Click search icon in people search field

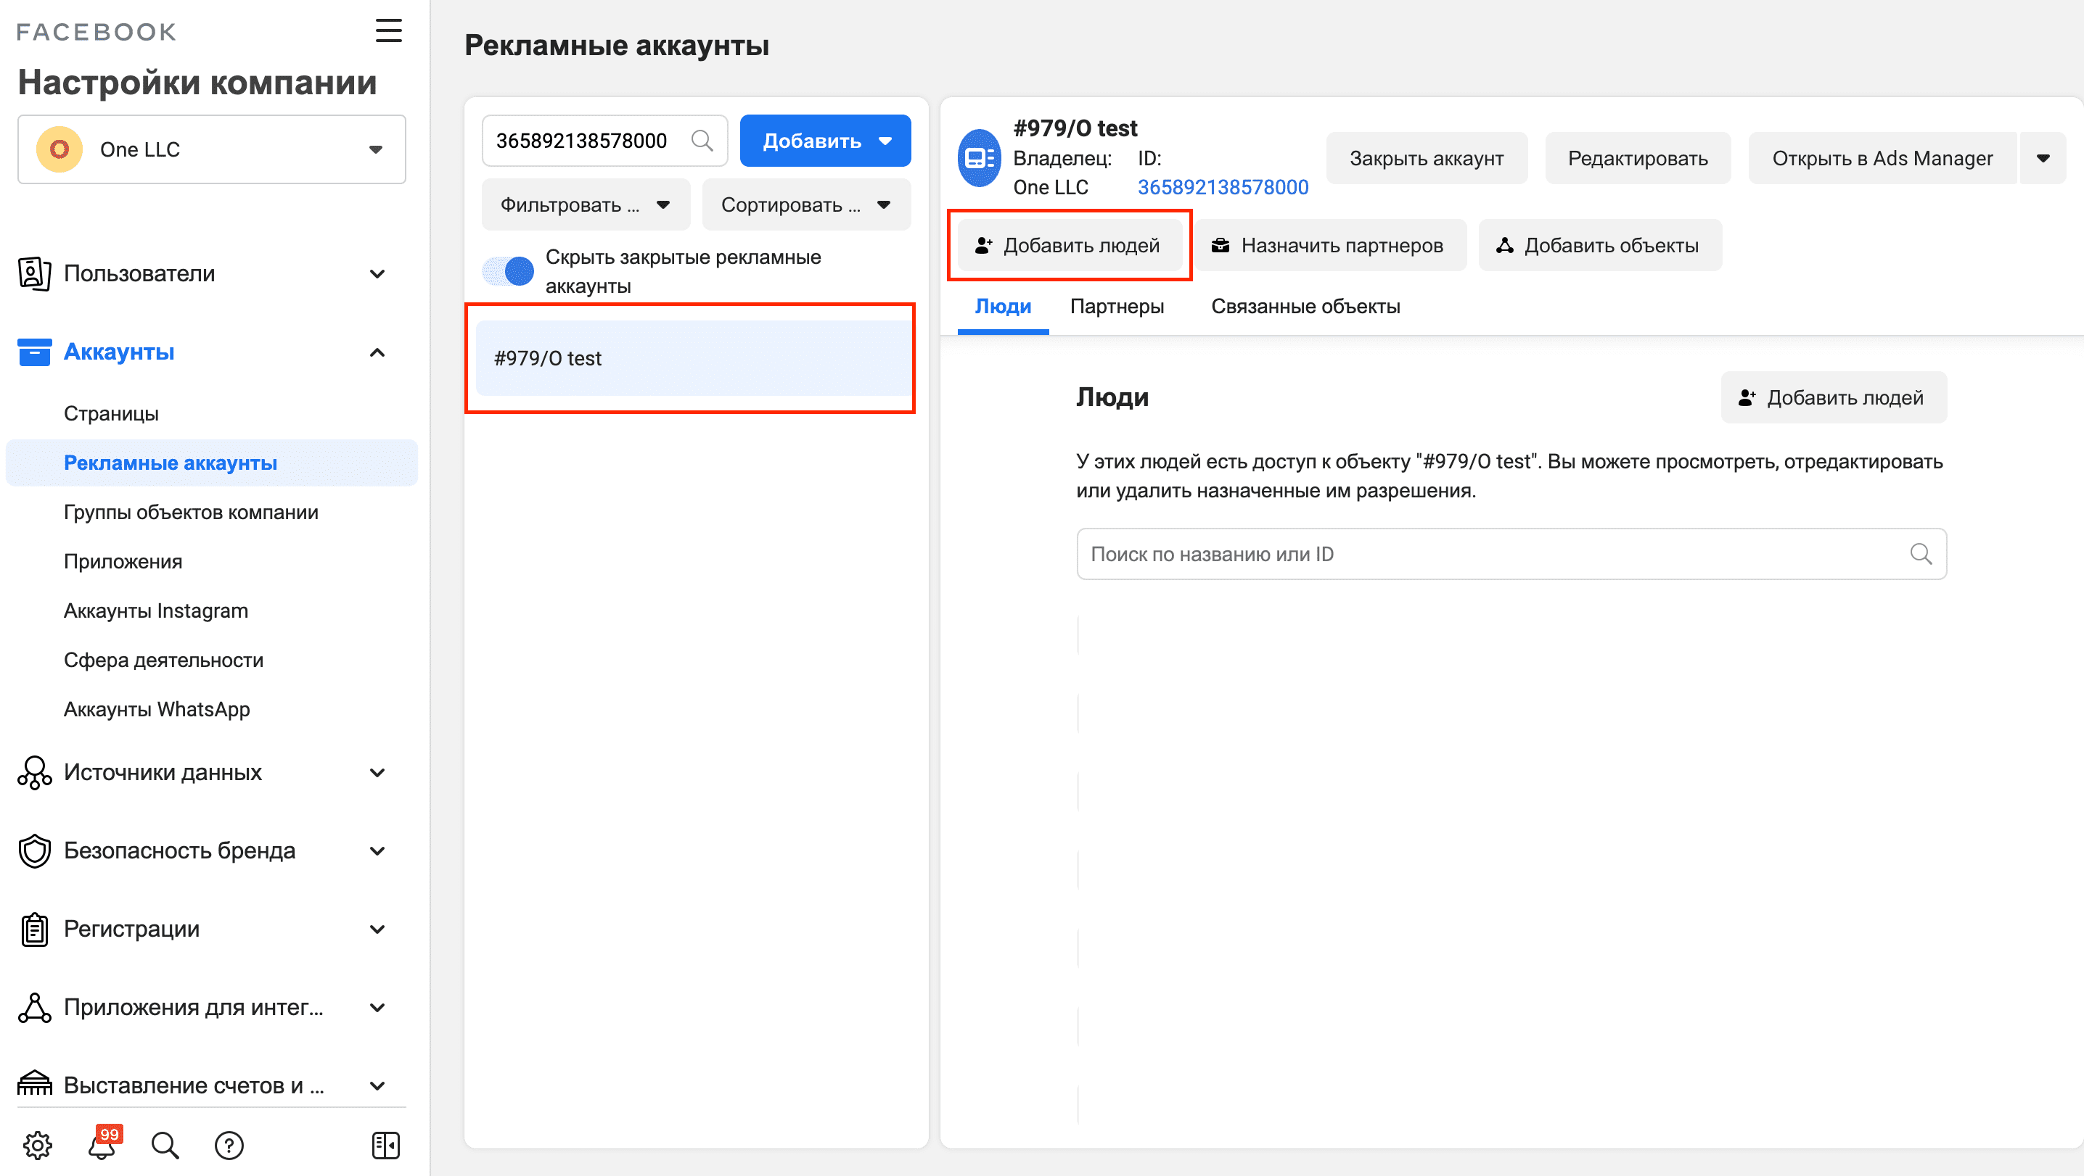pos(1921,554)
